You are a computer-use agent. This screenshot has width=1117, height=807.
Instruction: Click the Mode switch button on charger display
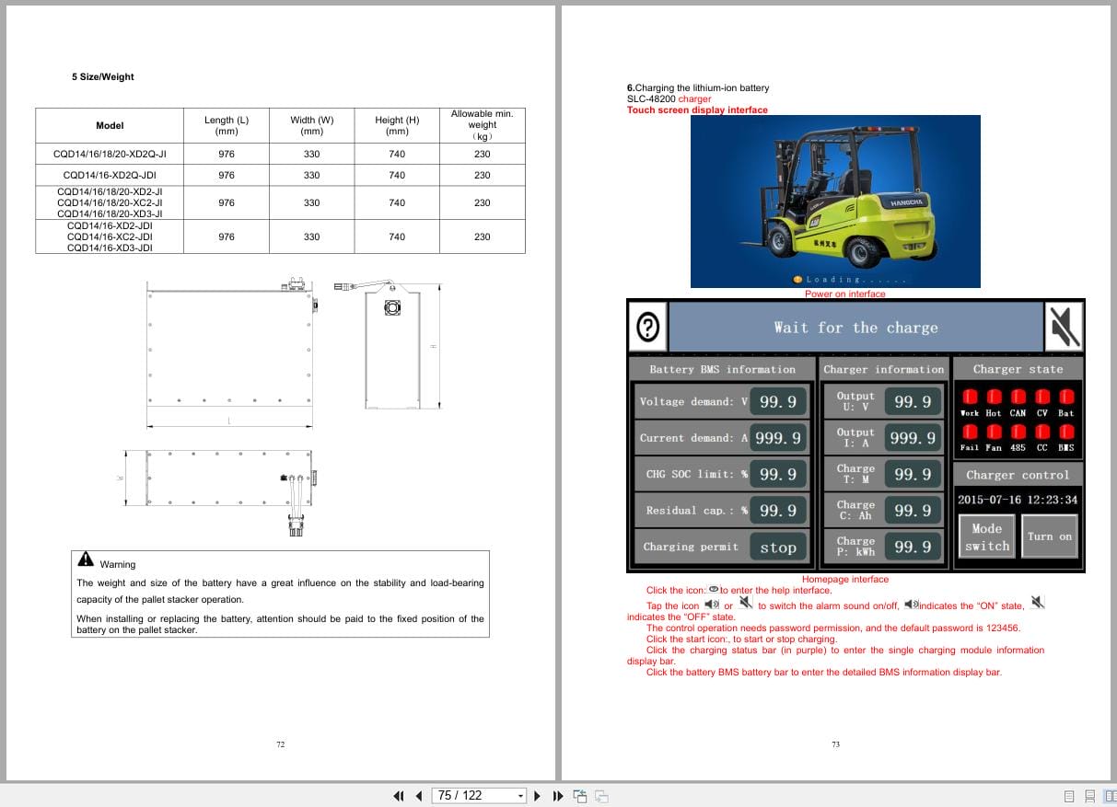[986, 535]
